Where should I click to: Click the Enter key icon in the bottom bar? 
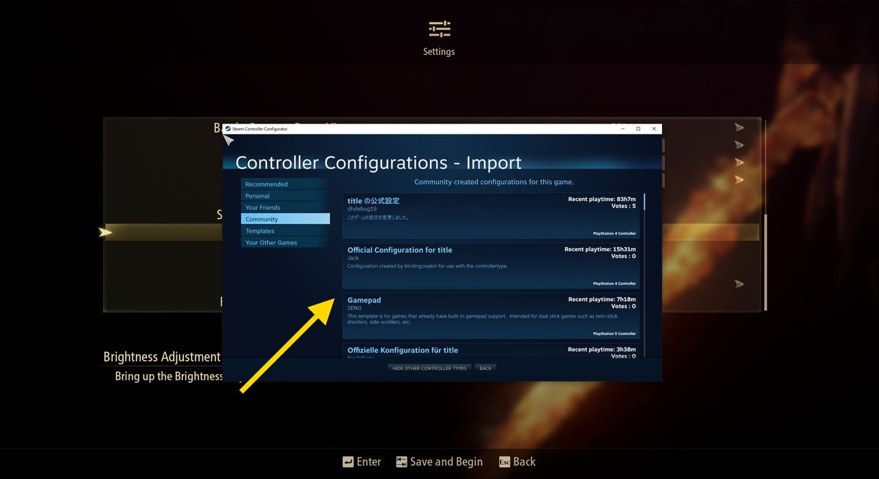pyautogui.click(x=347, y=462)
